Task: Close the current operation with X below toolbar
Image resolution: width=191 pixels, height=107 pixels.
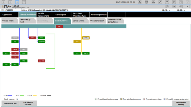Action: pos(187,7)
